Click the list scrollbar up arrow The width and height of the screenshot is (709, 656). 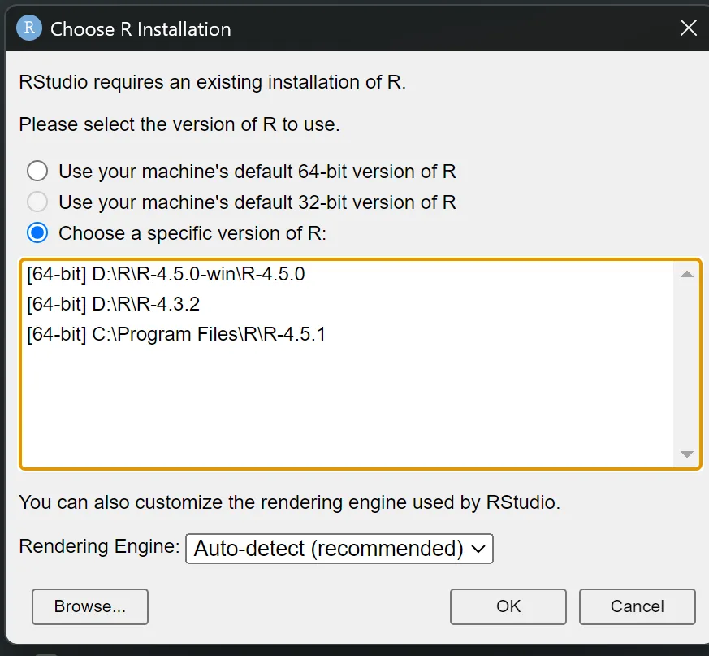[687, 274]
